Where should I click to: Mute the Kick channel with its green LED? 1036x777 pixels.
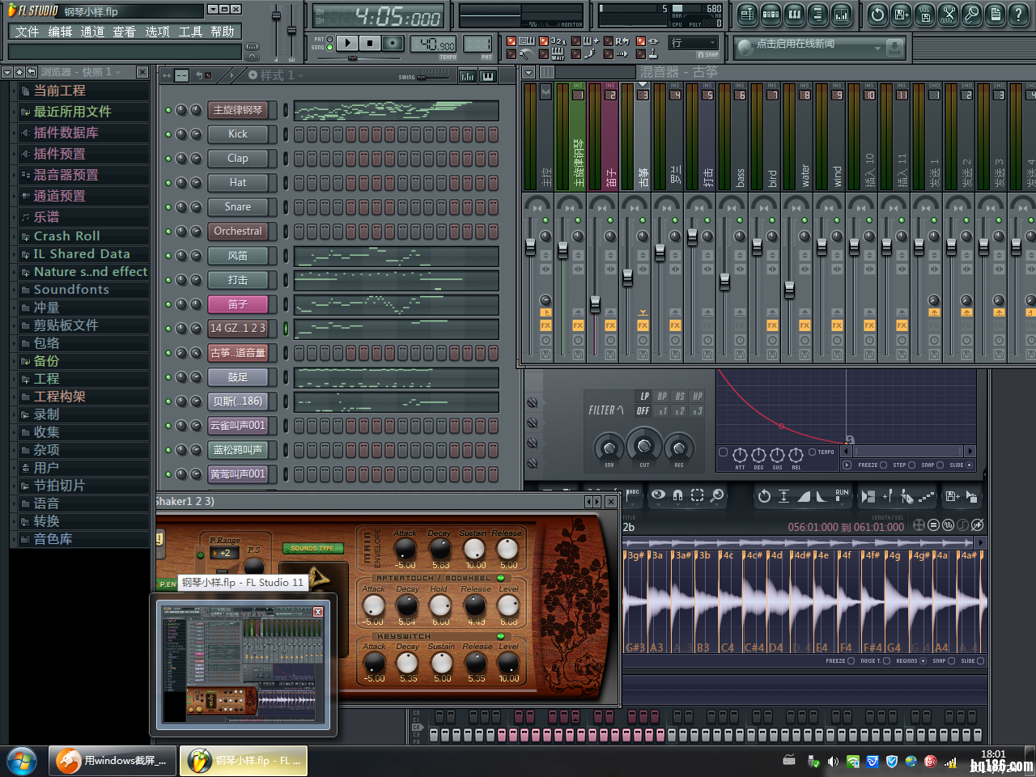pyautogui.click(x=168, y=134)
